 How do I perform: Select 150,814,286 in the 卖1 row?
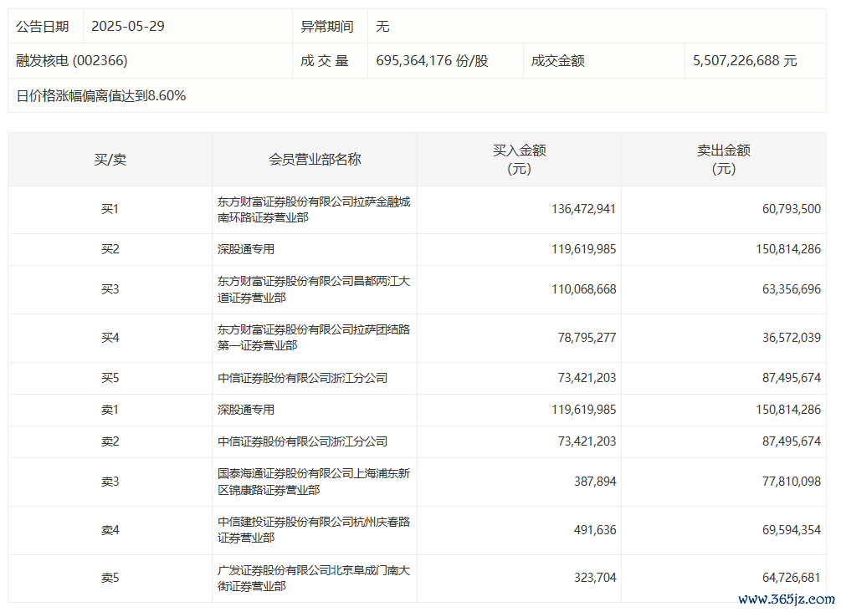[788, 410]
